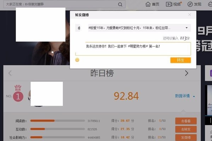Click the 92.84 score text
Image resolution: width=212 pixels, height=141 pixels.
click(x=126, y=96)
